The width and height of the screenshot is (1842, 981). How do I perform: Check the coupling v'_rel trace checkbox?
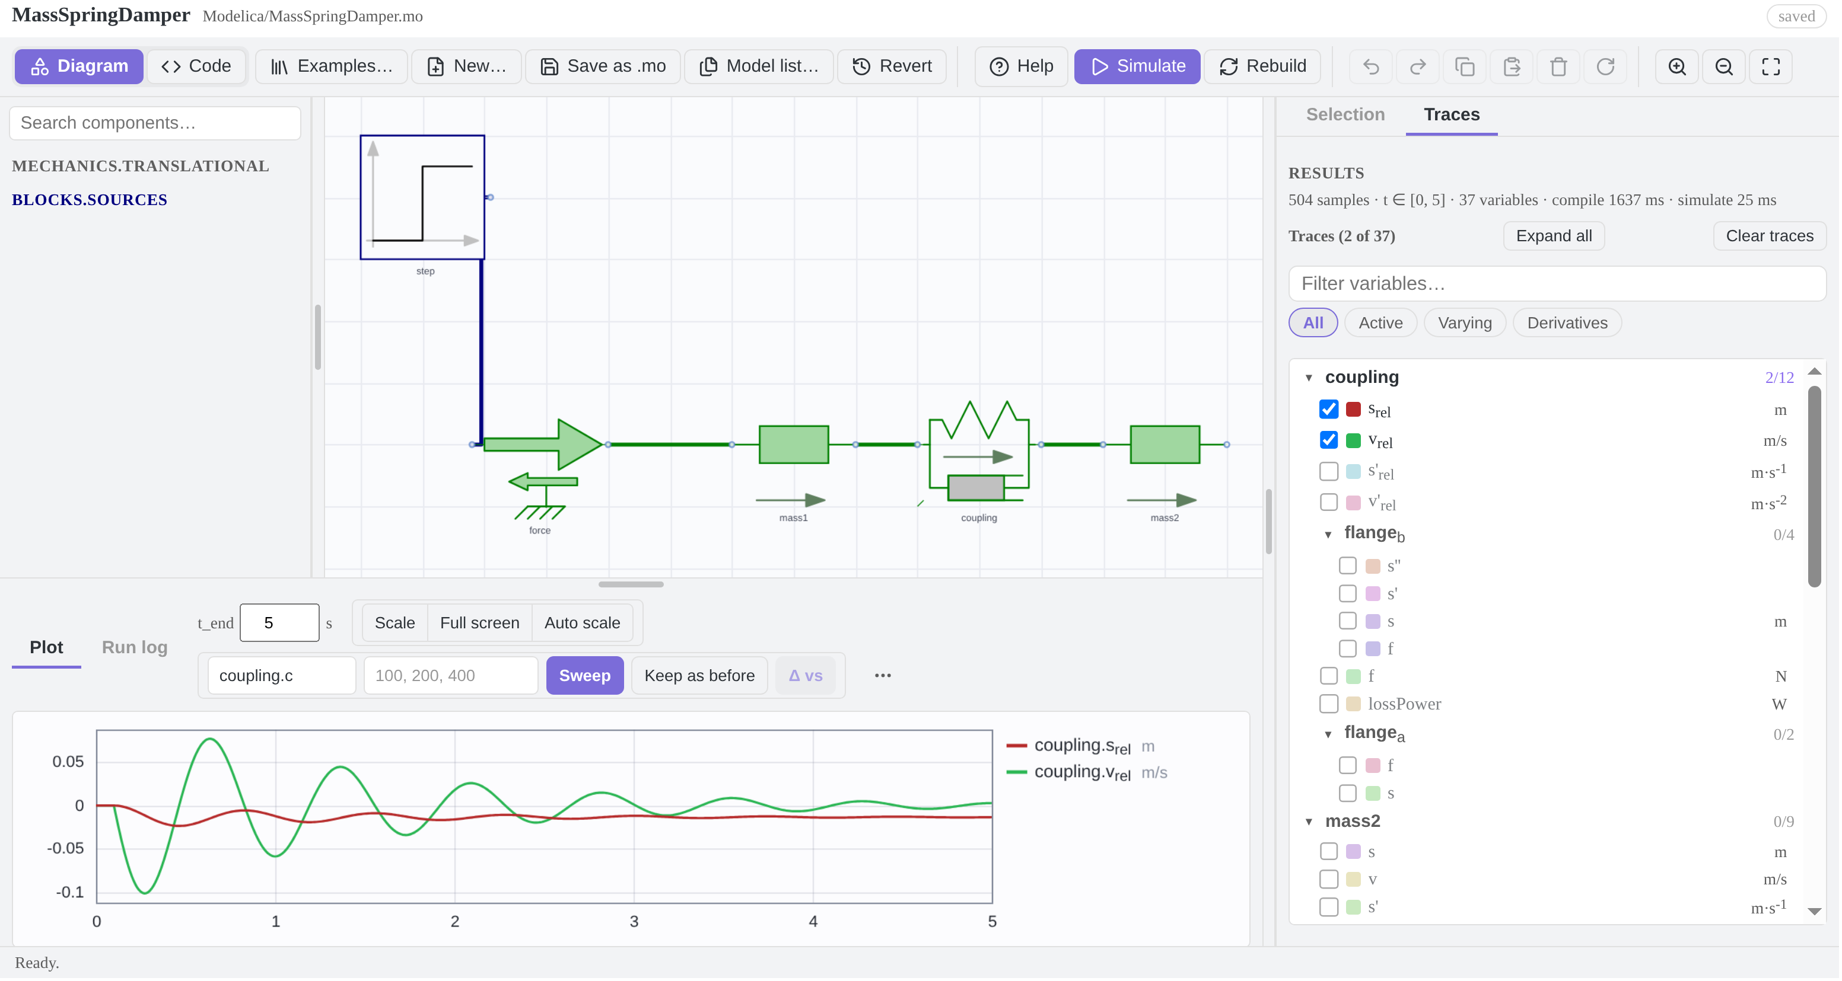(x=1329, y=502)
